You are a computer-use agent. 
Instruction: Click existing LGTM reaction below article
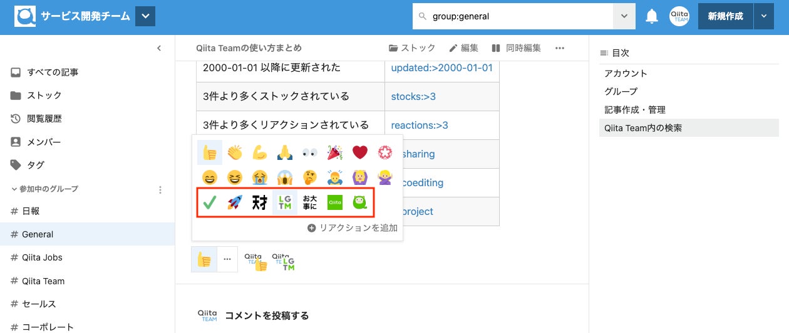[x=284, y=261]
